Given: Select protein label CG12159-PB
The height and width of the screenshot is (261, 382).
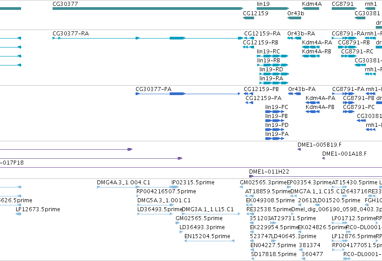Looking at the screenshot, I should (261, 89).
